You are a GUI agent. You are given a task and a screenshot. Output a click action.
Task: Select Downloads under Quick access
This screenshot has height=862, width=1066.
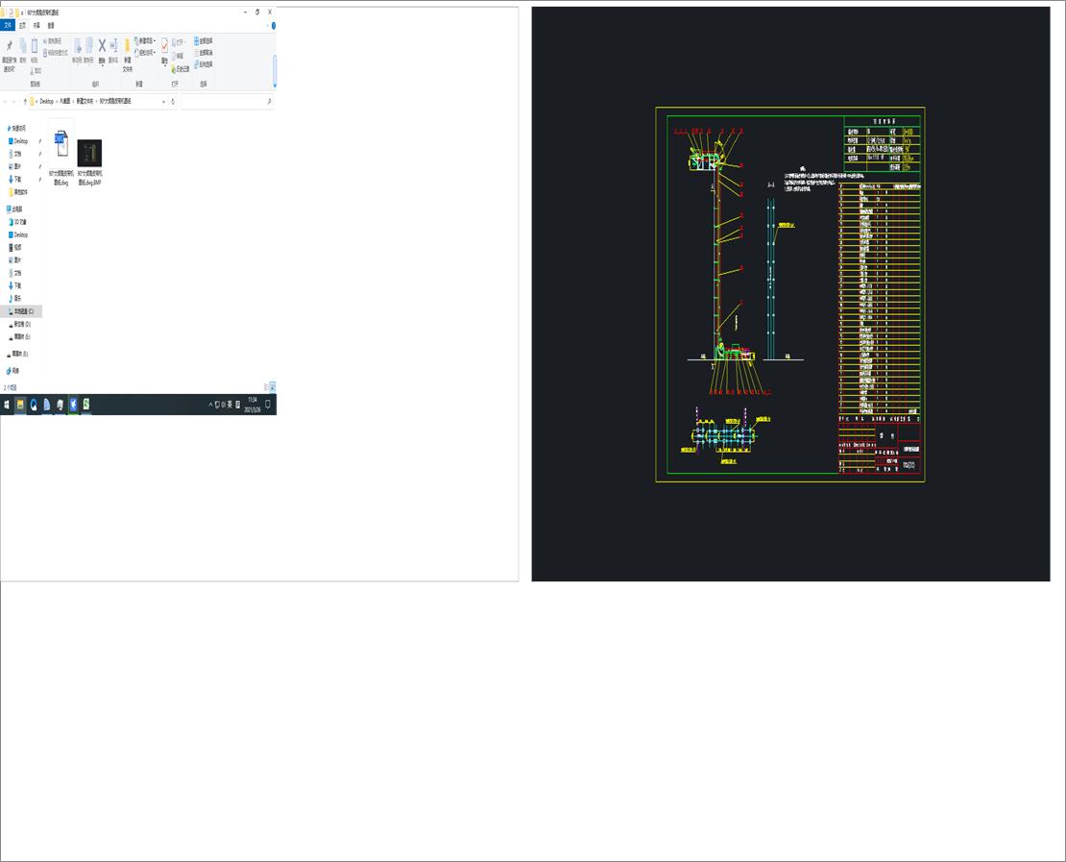pos(15,179)
